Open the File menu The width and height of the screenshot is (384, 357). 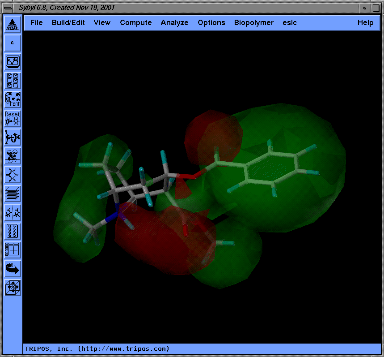pos(37,22)
